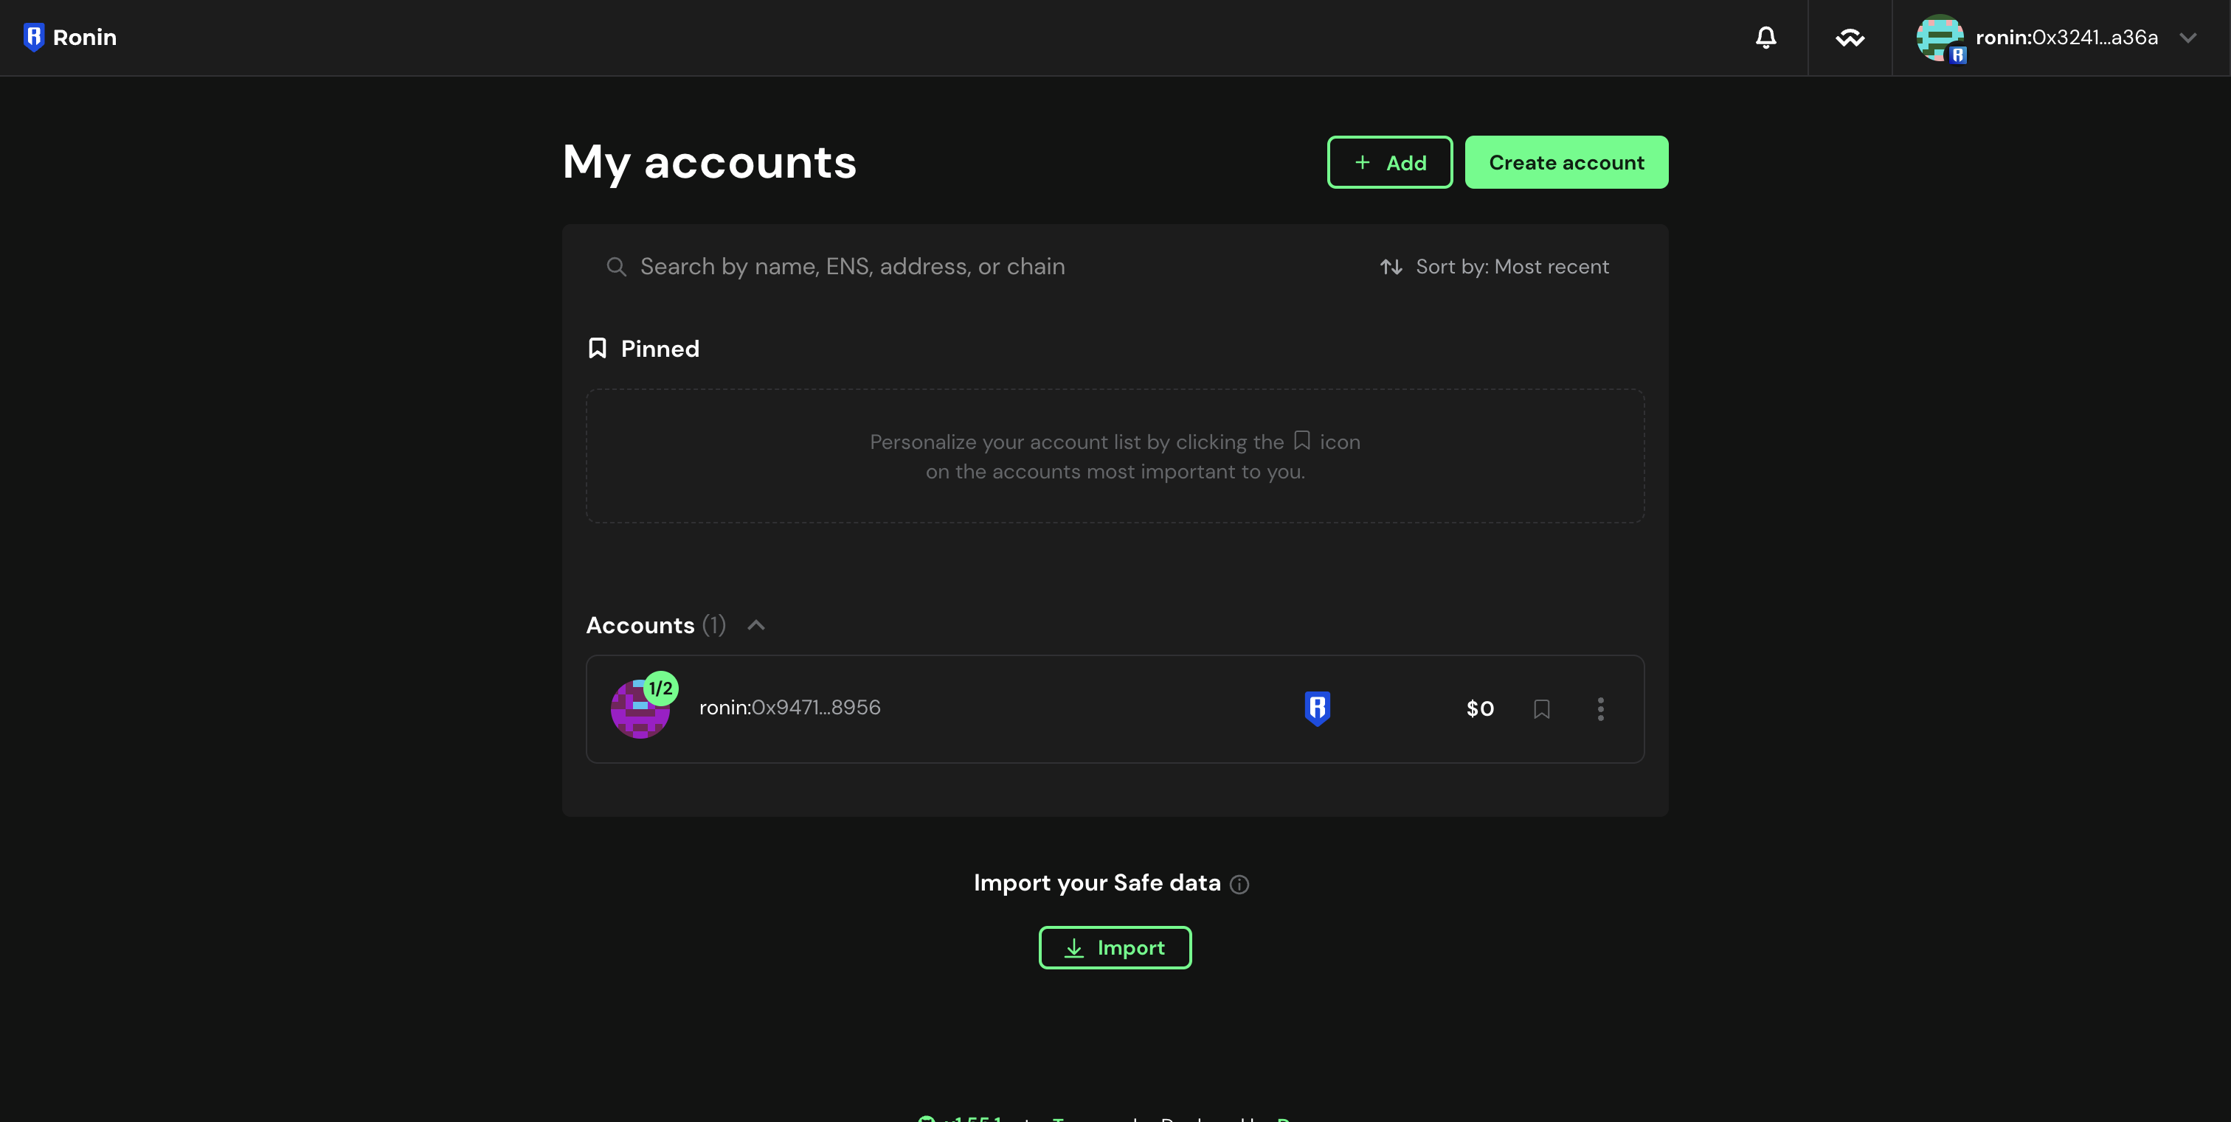The width and height of the screenshot is (2231, 1122).
Task: Click the WalletConnect icon in header
Action: tap(1850, 37)
